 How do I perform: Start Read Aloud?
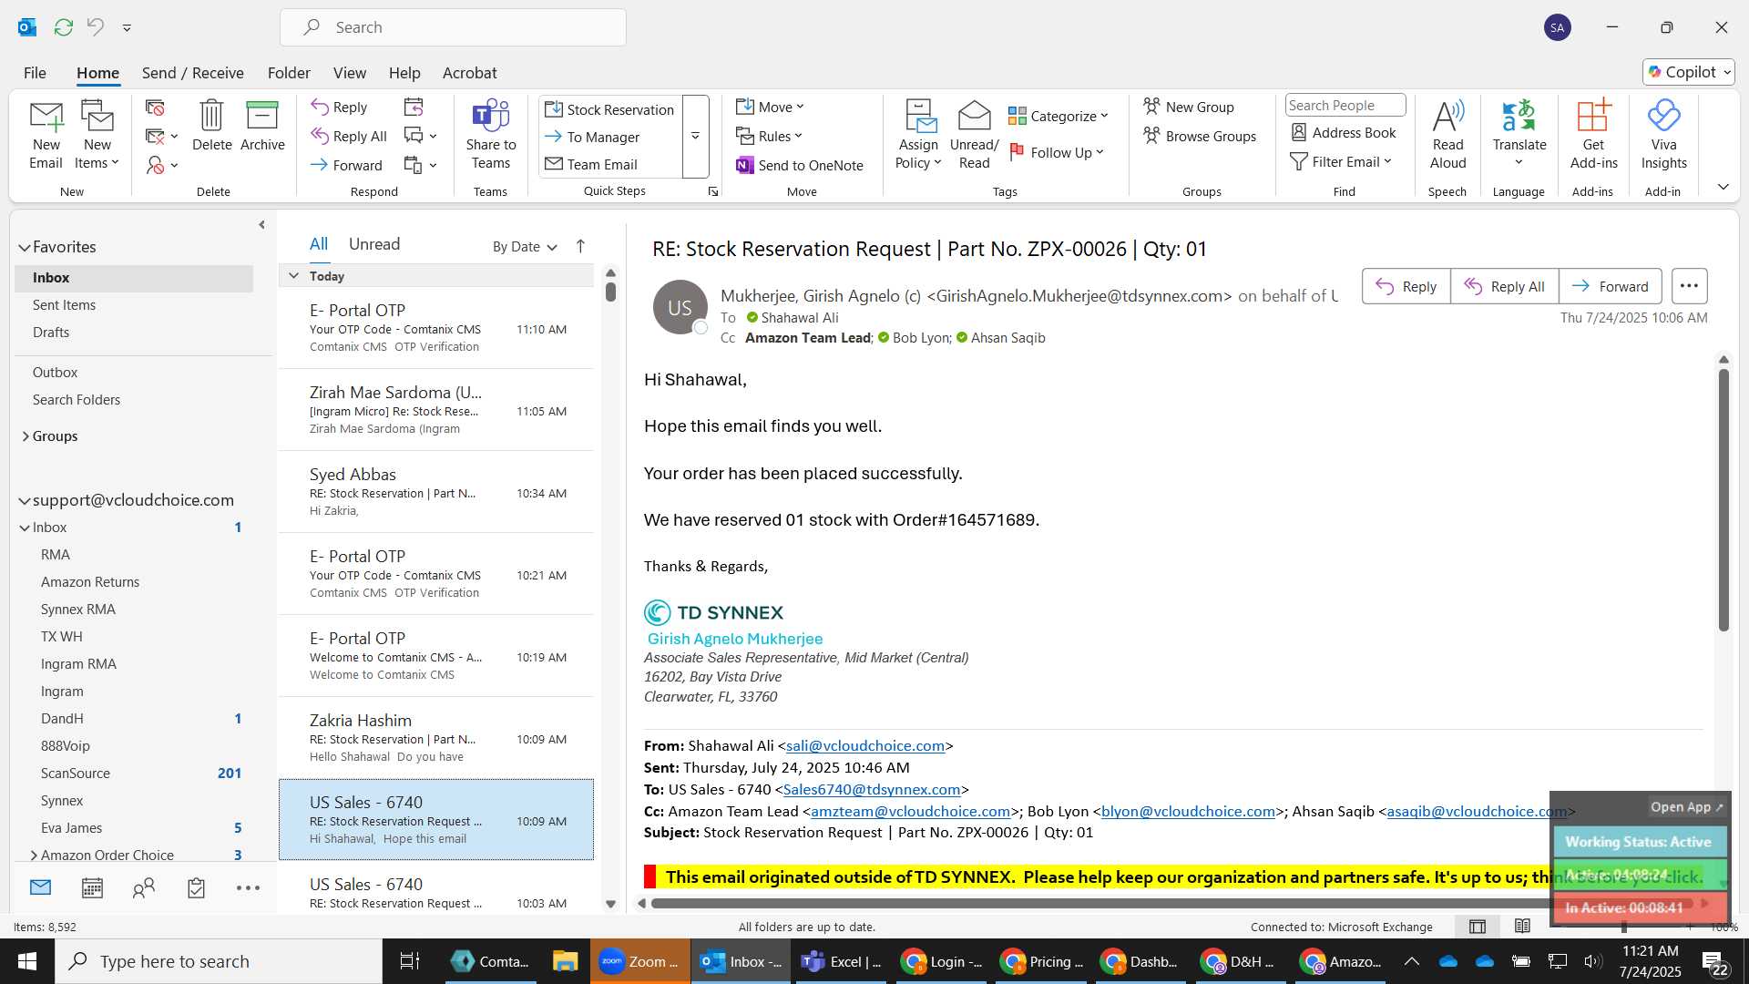[x=1447, y=135]
